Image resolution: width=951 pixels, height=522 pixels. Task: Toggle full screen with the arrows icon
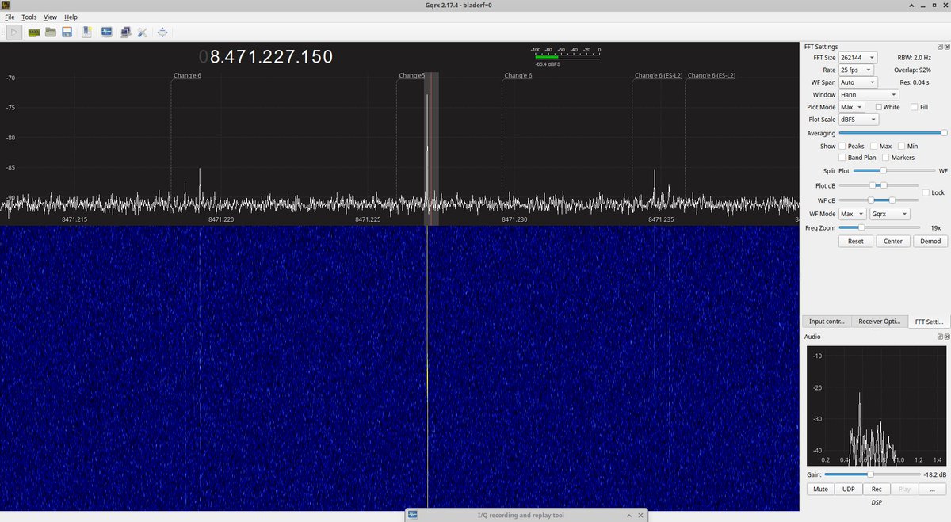coord(162,32)
